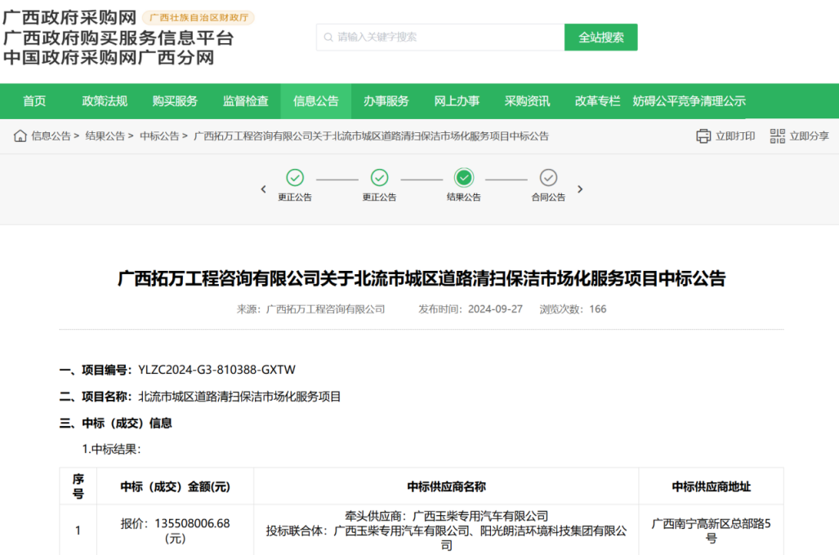
Task: Click 中标供应商地址 column header
Action: click(x=711, y=486)
